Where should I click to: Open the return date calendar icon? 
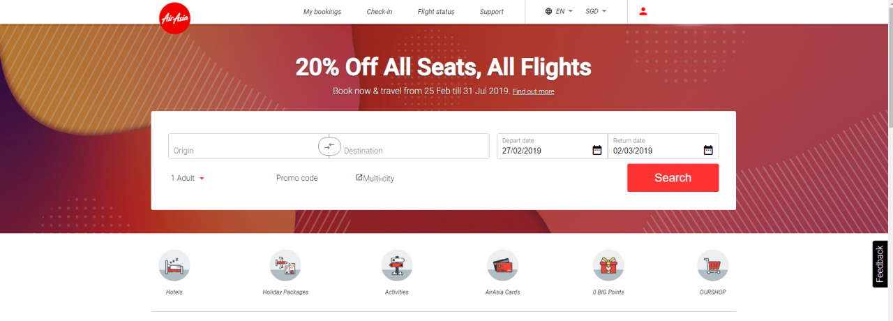tap(708, 150)
